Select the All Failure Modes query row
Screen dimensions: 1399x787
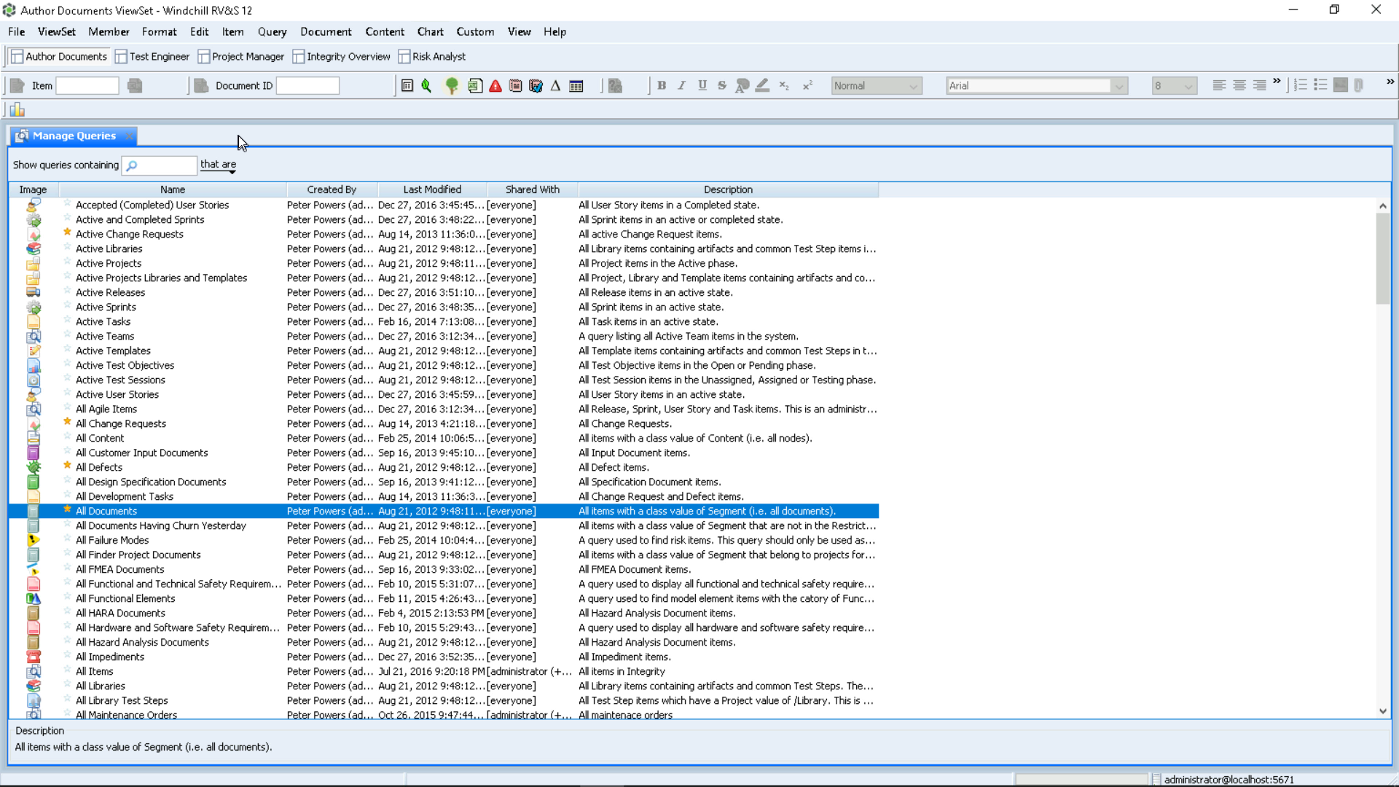[x=443, y=540]
